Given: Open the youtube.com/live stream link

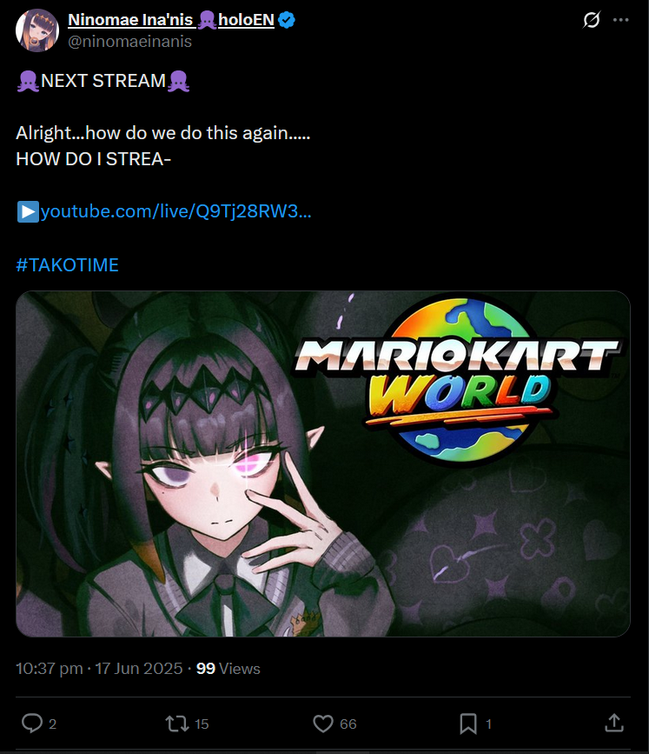Looking at the screenshot, I should pyautogui.click(x=175, y=211).
